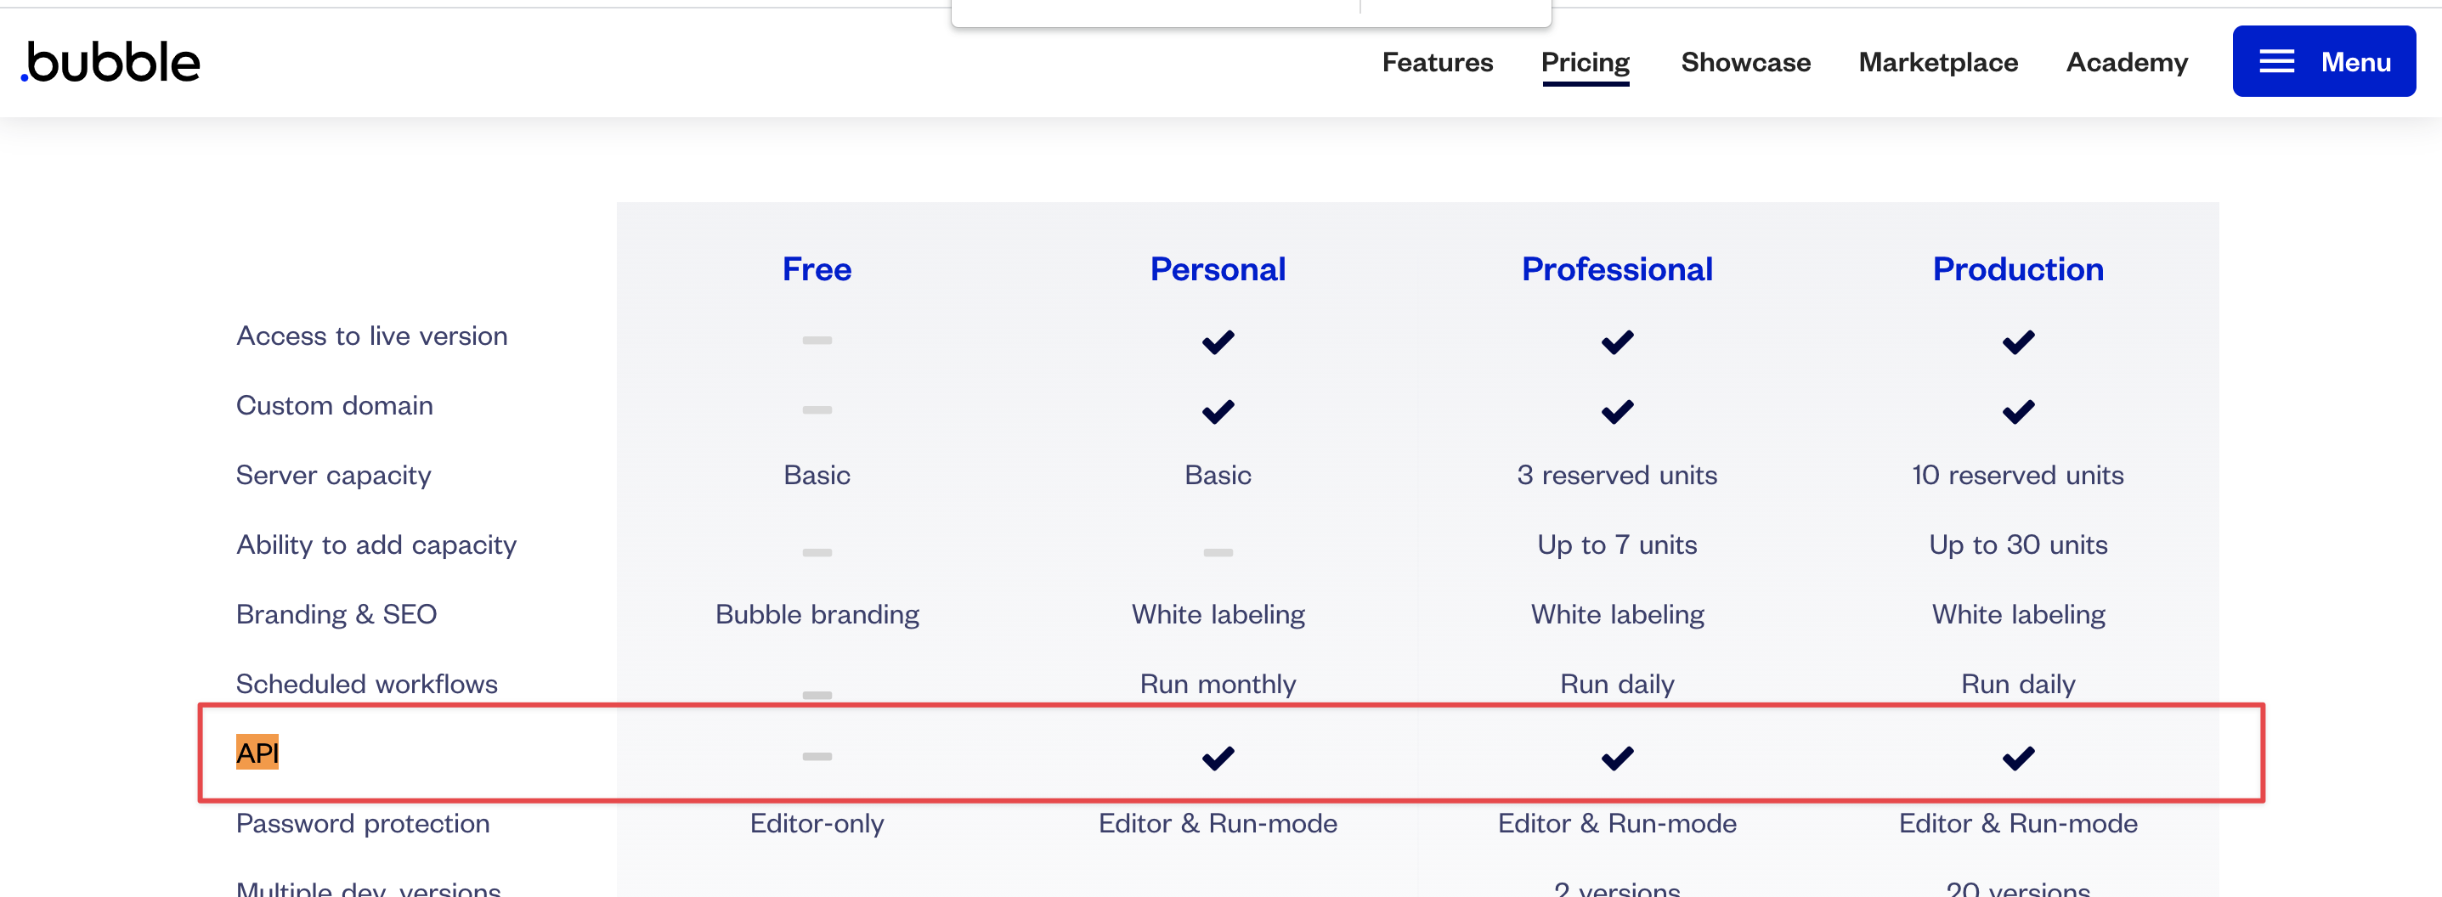Viewport: 2442px width, 897px height.
Task: Select the Professional plan heading
Action: point(1616,269)
